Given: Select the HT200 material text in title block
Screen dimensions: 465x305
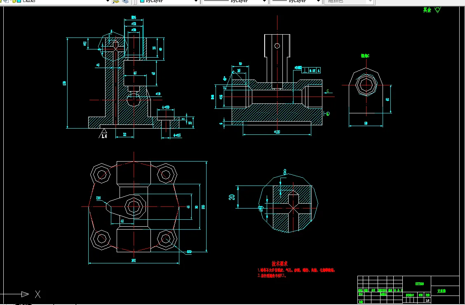Looking at the screenshot, I should click(419, 284).
